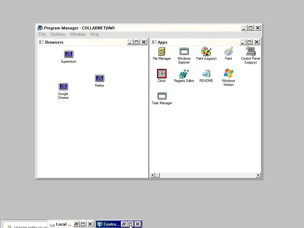The height and width of the screenshot is (228, 304).
Task: Minimize the Apps group window
Action: click(x=243, y=42)
